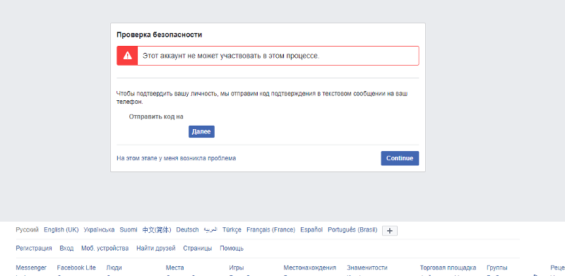Open 'На этом этапе у меня возникла проблема' link
Screen dimensions: 565x276
coord(176,158)
